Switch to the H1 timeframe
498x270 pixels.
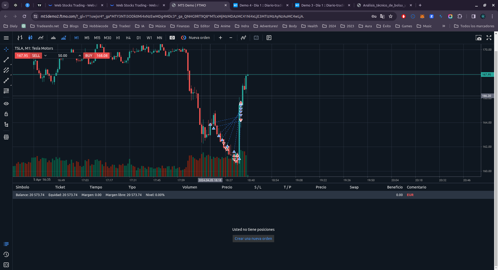point(118,38)
